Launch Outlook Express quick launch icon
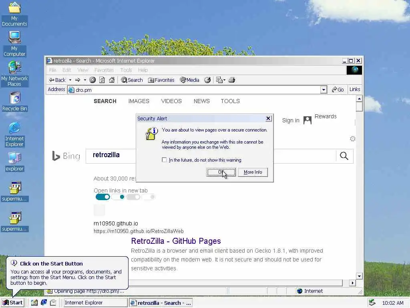 [53, 303]
